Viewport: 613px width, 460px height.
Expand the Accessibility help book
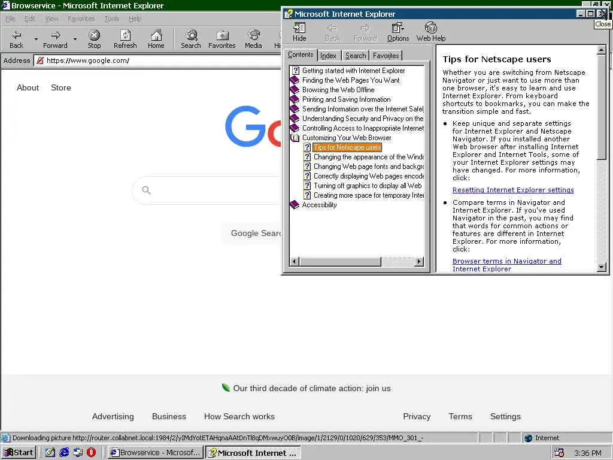click(x=295, y=205)
